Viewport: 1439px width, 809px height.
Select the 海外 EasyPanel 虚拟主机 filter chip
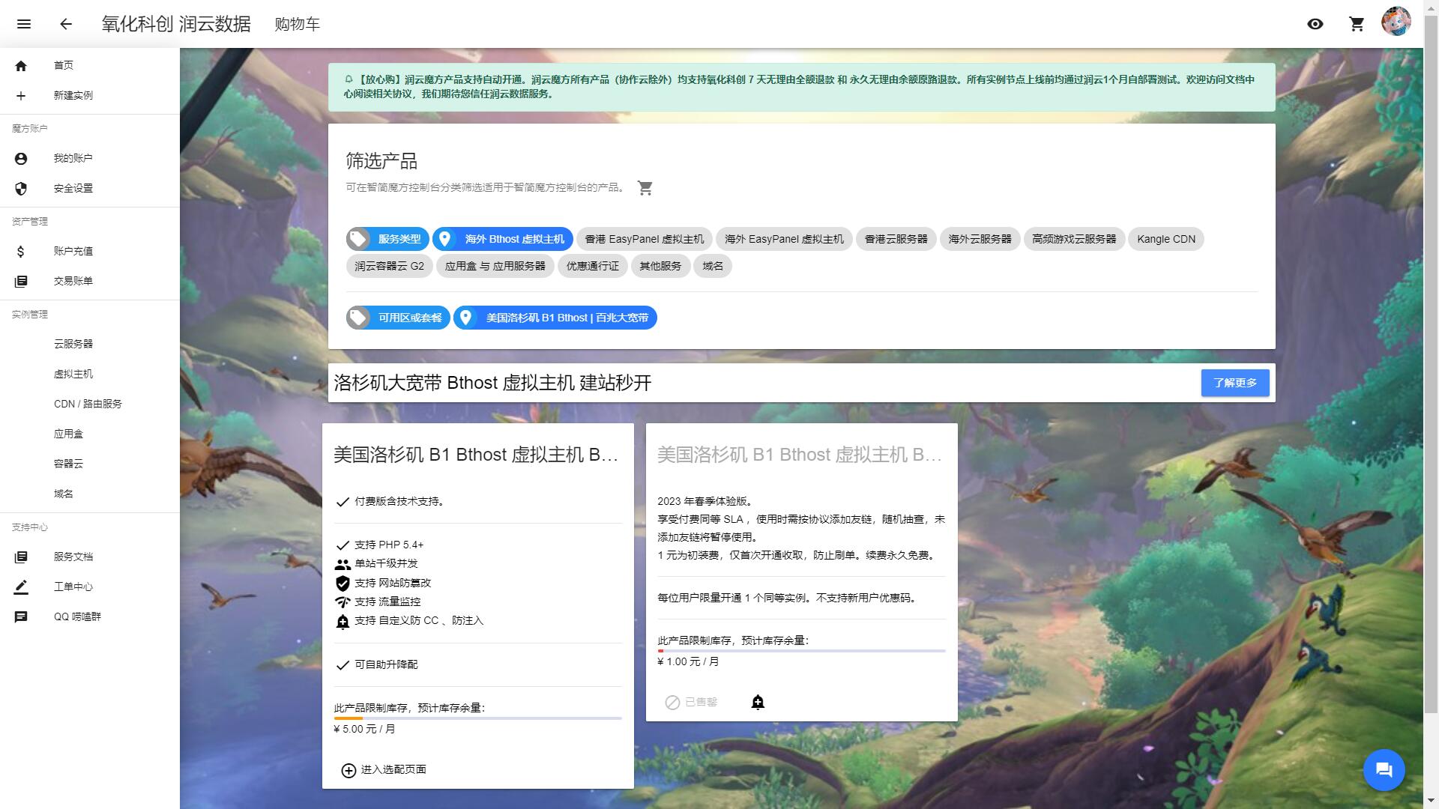tap(784, 239)
